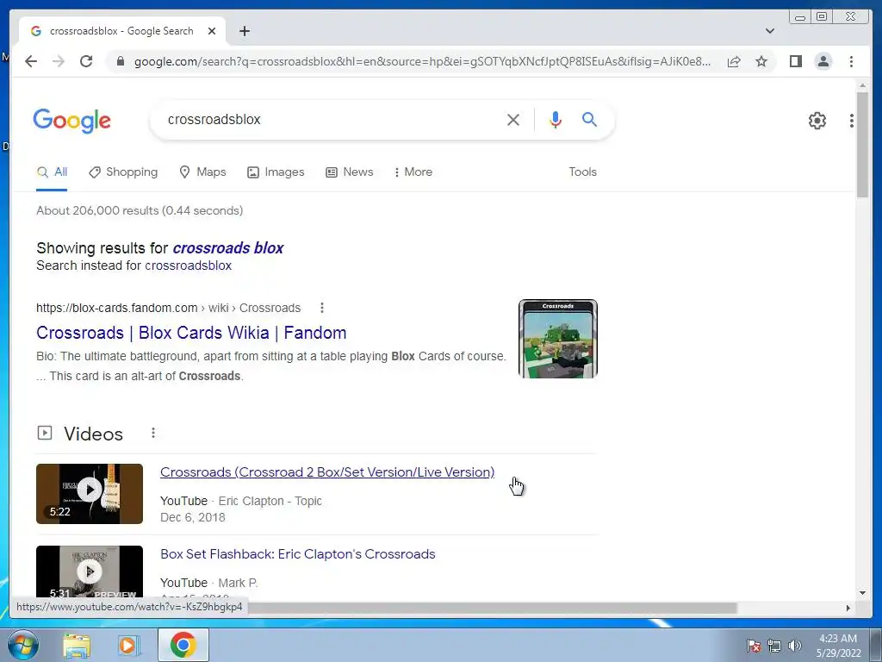882x662 pixels.
Task: Switch to the Maps tab
Action: point(202,172)
